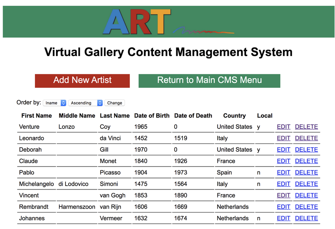This screenshot has height=229, width=335.
Task: Edit Rembrandt van Rijn's record
Action: (284, 207)
